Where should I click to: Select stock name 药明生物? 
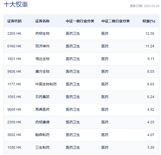point(42,33)
